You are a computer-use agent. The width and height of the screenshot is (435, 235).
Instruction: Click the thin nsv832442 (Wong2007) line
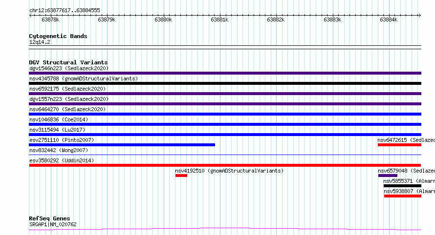[x=225, y=155]
